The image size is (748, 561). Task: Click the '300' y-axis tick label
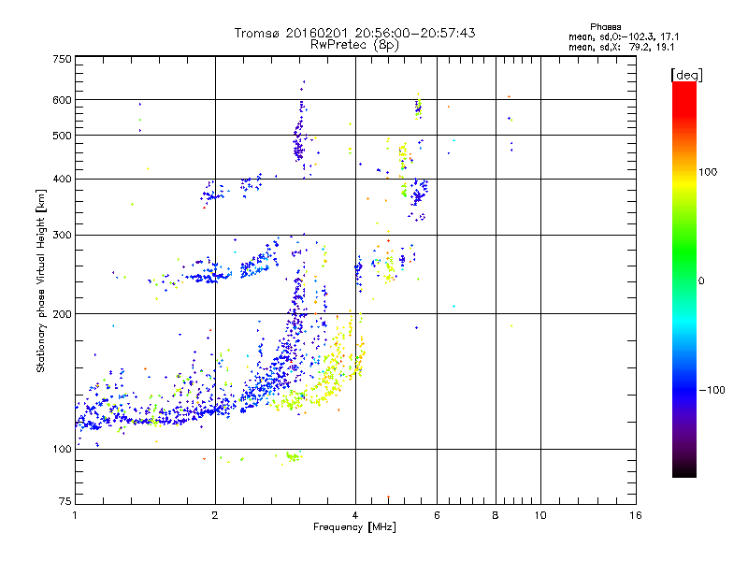point(63,235)
